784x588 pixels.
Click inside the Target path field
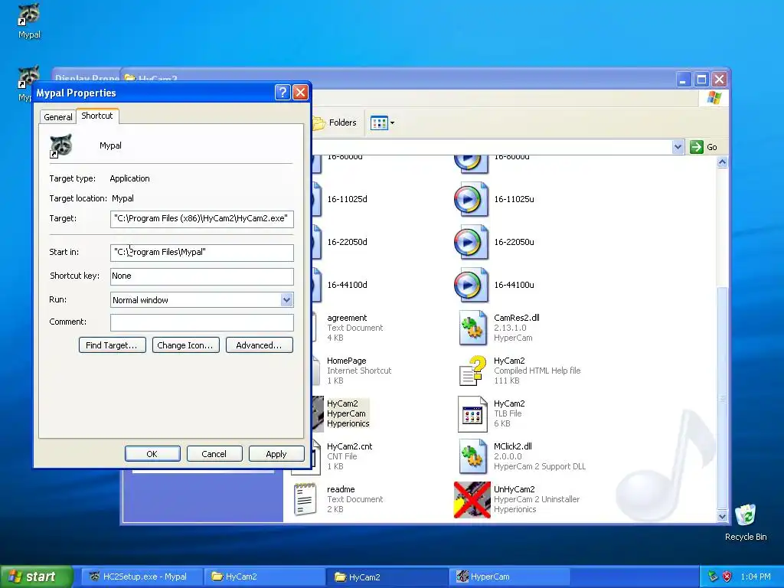coord(202,219)
